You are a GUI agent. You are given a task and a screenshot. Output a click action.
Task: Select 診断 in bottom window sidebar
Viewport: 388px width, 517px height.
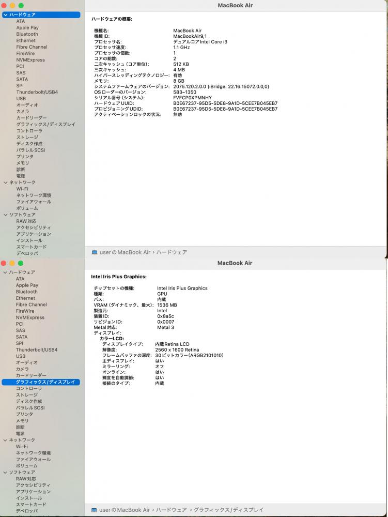click(x=20, y=427)
